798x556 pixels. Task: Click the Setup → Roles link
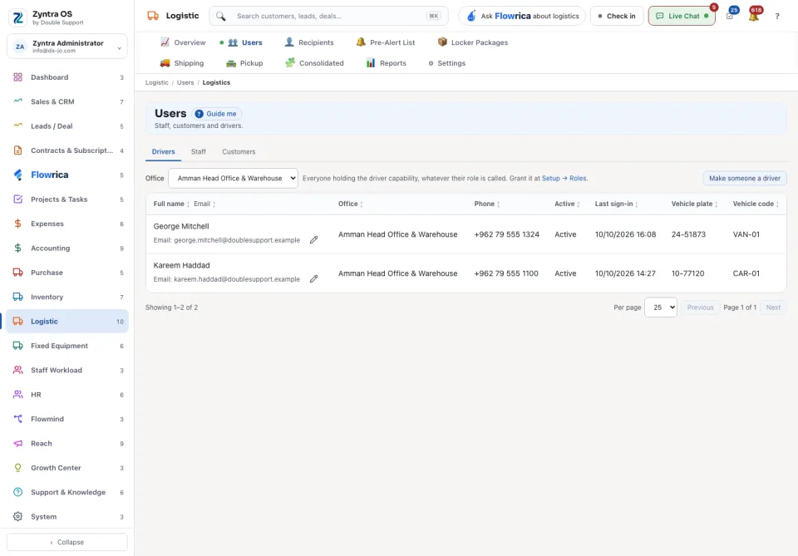pos(564,179)
